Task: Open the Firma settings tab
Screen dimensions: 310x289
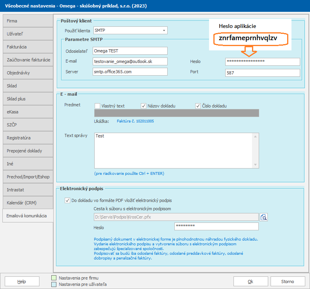Action: [27, 21]
